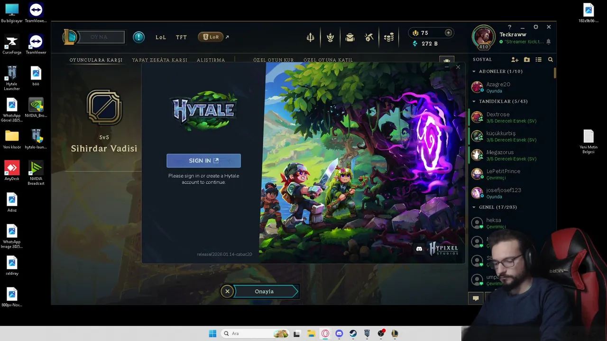The width and height of the screenshot is (607, 341).
Task: Open the League client help question mark
Action: click(x=510, y=27)
